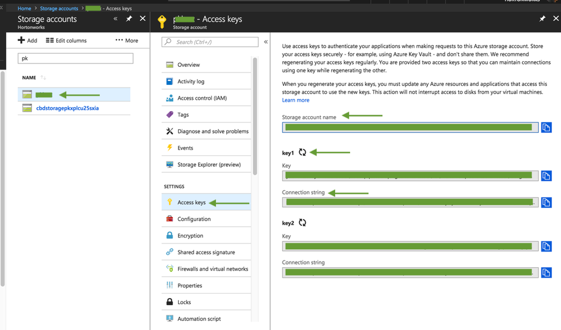561x330 pixels.
Task: Open the Learn more link
Action: tap(295, 100)
